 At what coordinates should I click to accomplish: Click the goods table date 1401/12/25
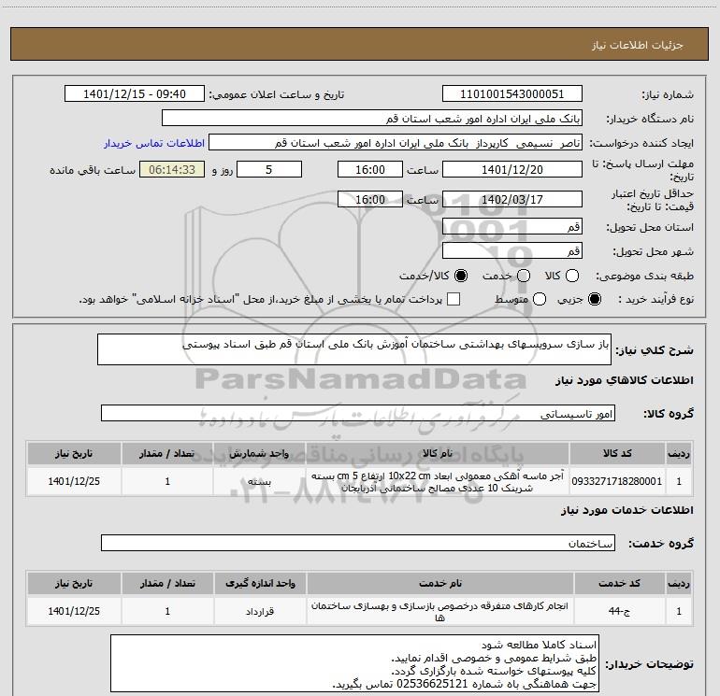pyautogui.click(x=74, y=481)
